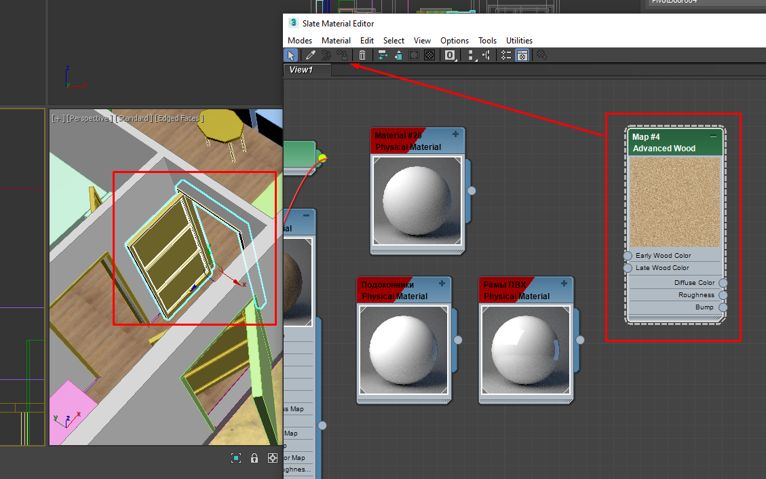Click Рамы ПВХ node output socket
Image resolution: width=766 pixels, height=479 pixels.
coord(580,340)
